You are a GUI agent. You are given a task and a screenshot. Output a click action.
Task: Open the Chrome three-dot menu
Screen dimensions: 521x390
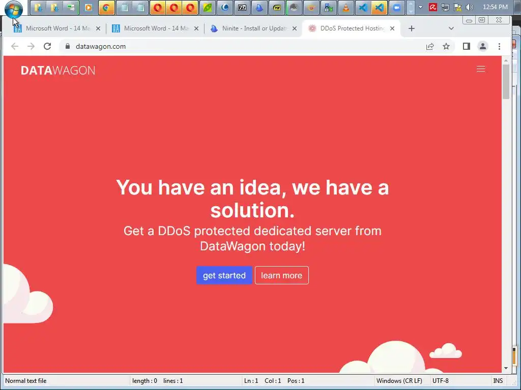[x=500, y=46]
